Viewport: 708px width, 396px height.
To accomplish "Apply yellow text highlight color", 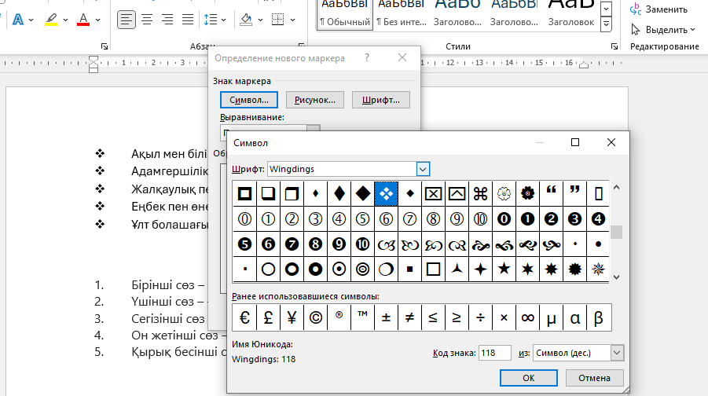I will tap(51, 20).
